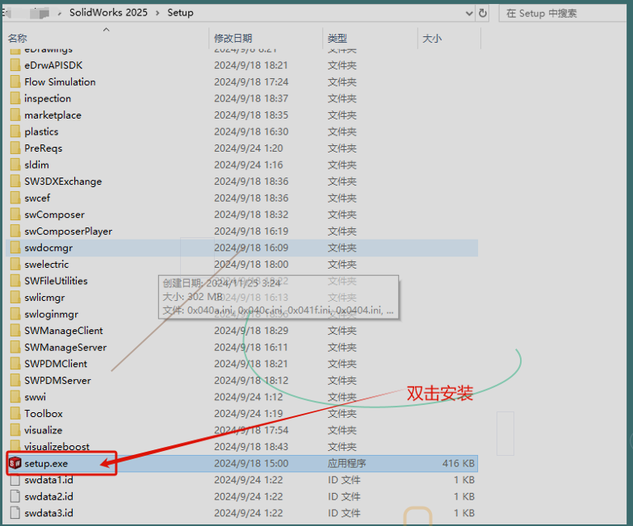633x526 pixels.
Task: Click the Flow Simulation folder icon
Action: pyautogui.click(x=15, y=81)
